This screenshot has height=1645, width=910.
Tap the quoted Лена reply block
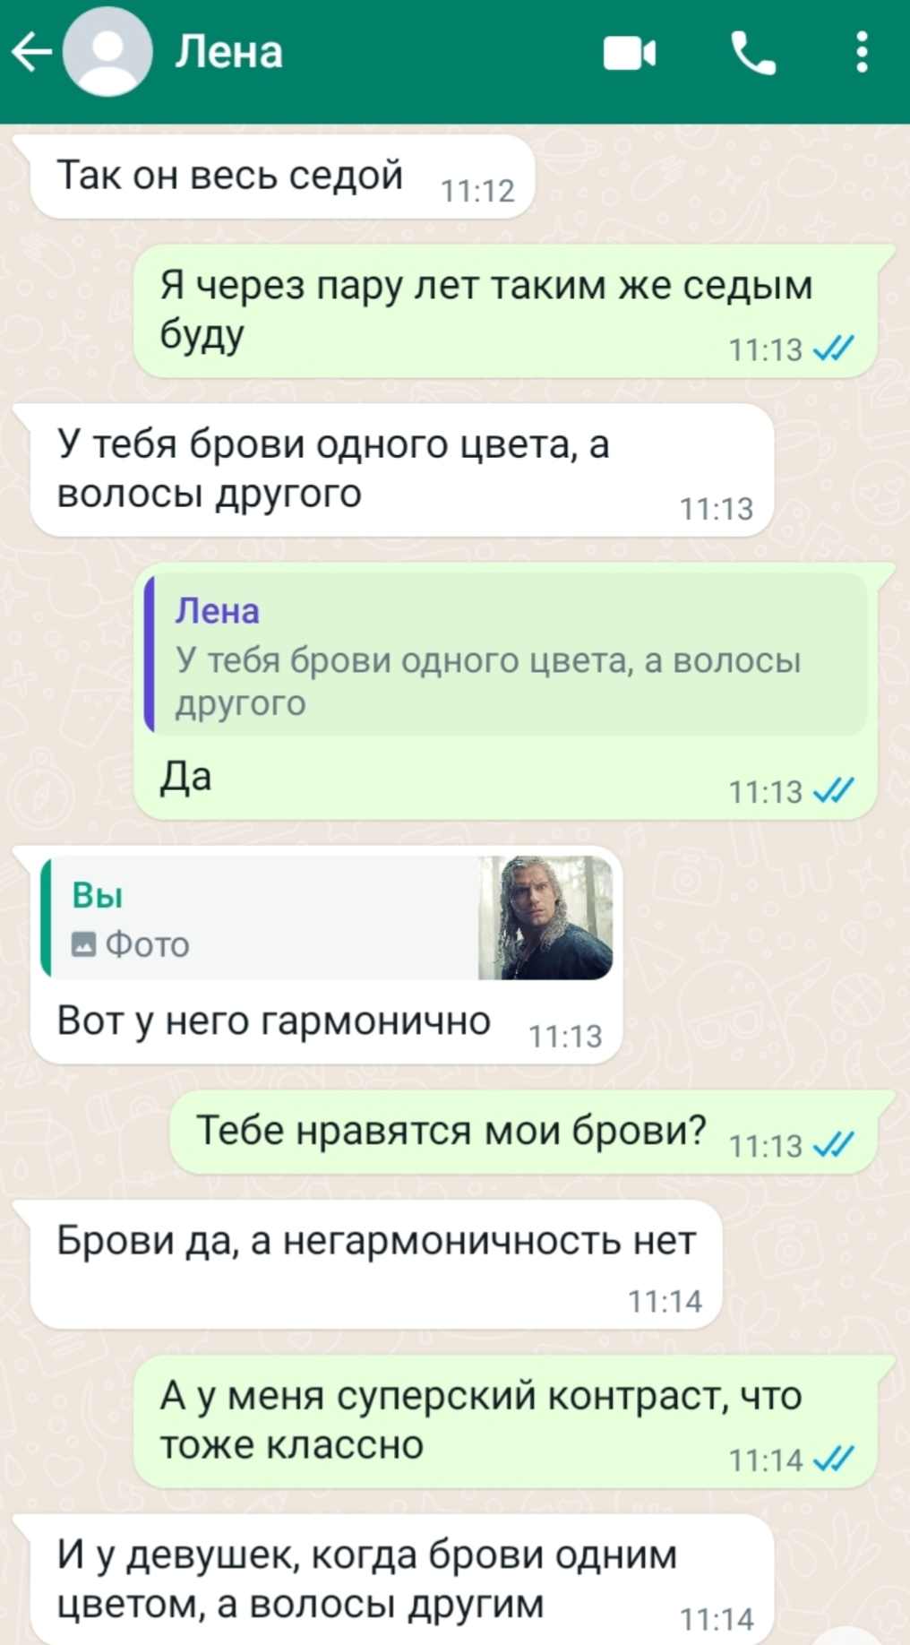(505, 655)
